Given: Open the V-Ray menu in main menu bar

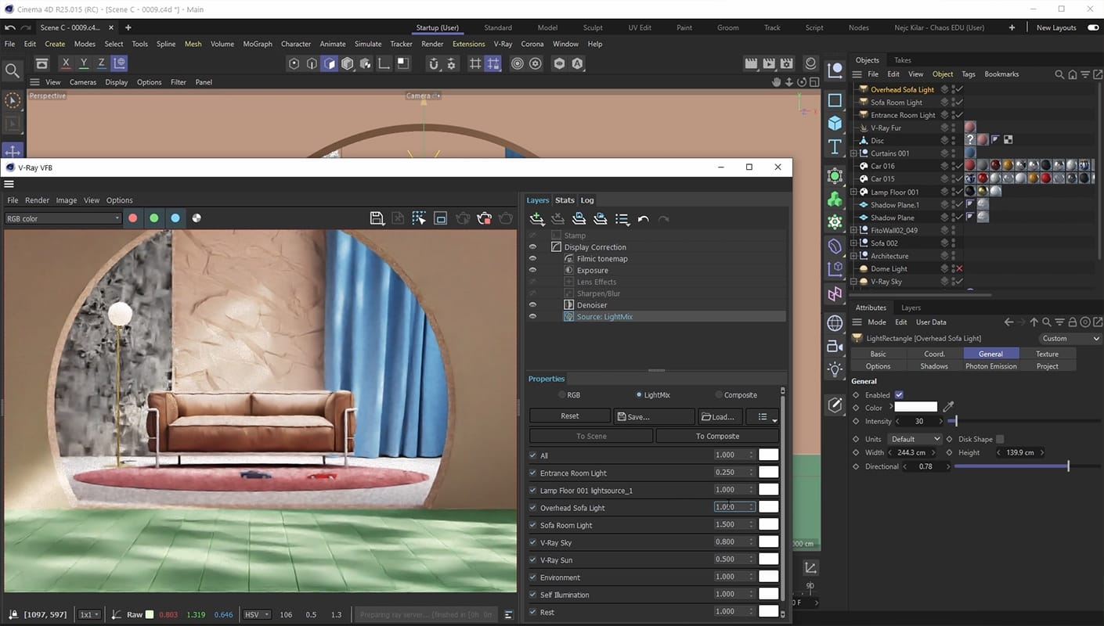Looking at the screenshot, I should pos(503,44).
